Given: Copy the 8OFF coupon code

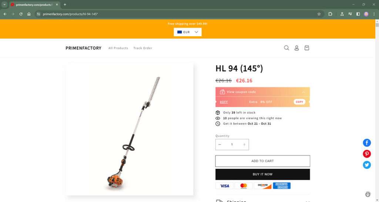Looking at the screenshot, I should [x=299, y=102].
